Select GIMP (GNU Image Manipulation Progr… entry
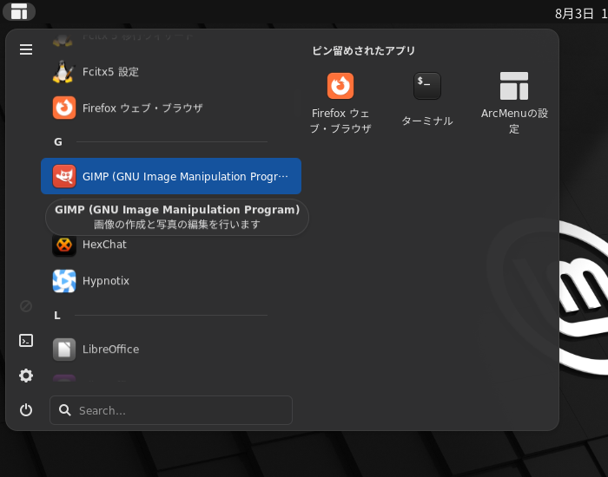The width and height of the screenshot is (608, 477). [x=171, y=176]
